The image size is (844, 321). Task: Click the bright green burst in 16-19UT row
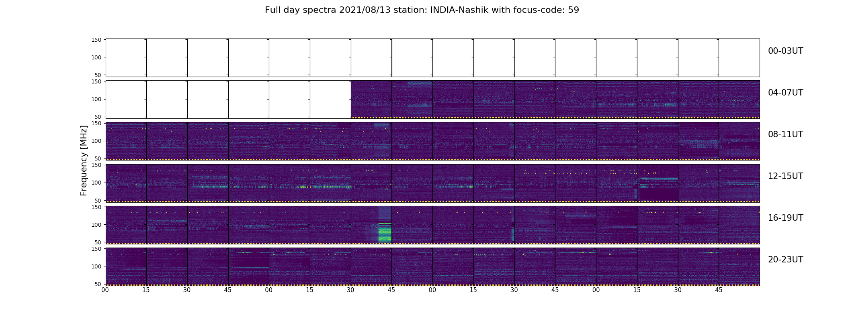tap(385, 232)
